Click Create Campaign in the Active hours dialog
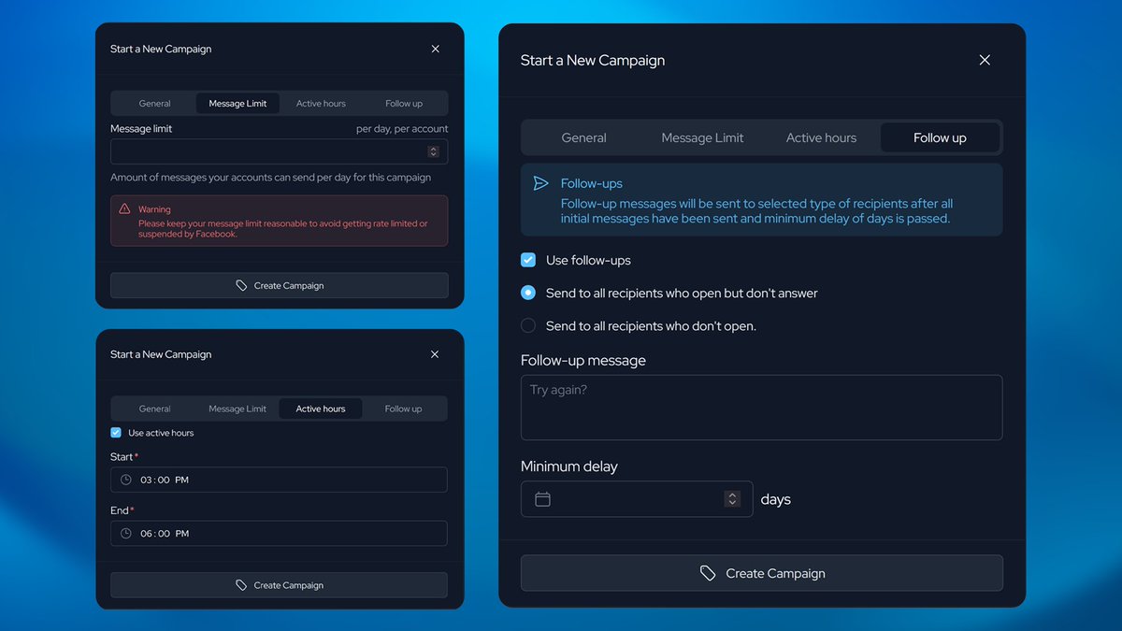This screenshot has width=1122, height=631. 279,584
